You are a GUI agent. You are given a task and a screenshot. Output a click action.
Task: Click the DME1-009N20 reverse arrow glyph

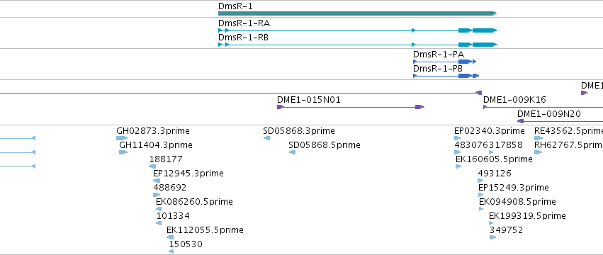pyautogui.click(x=520, y=121)
